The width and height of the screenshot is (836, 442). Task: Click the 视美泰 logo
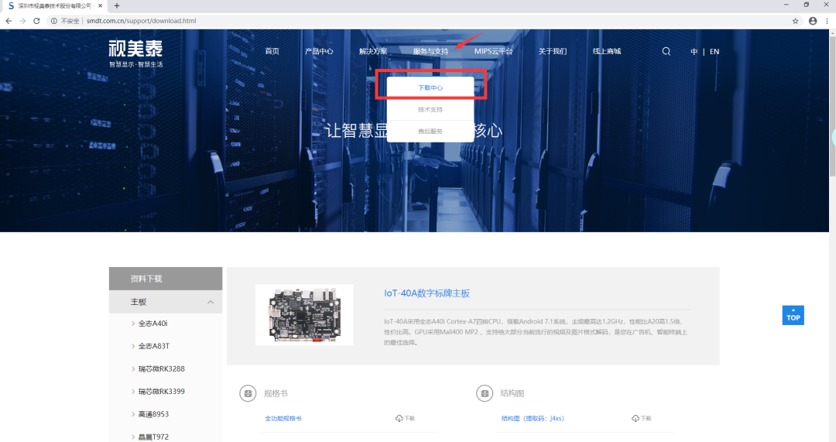click(135, 53)
